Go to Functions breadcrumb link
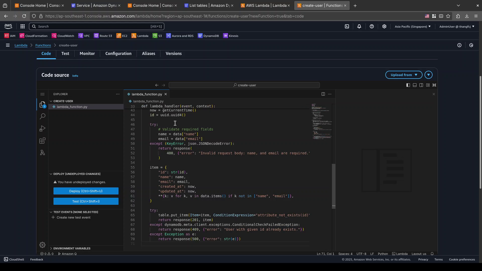Screen dimensions: 482x271 (43, 45)
